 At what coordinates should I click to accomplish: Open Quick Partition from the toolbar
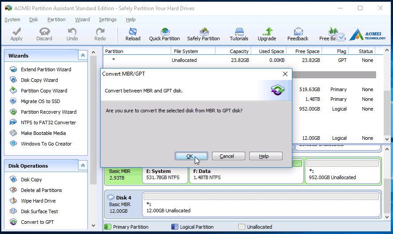165,34
